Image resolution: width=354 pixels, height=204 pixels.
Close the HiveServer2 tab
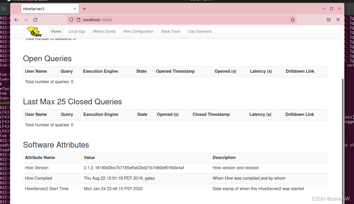75,9
